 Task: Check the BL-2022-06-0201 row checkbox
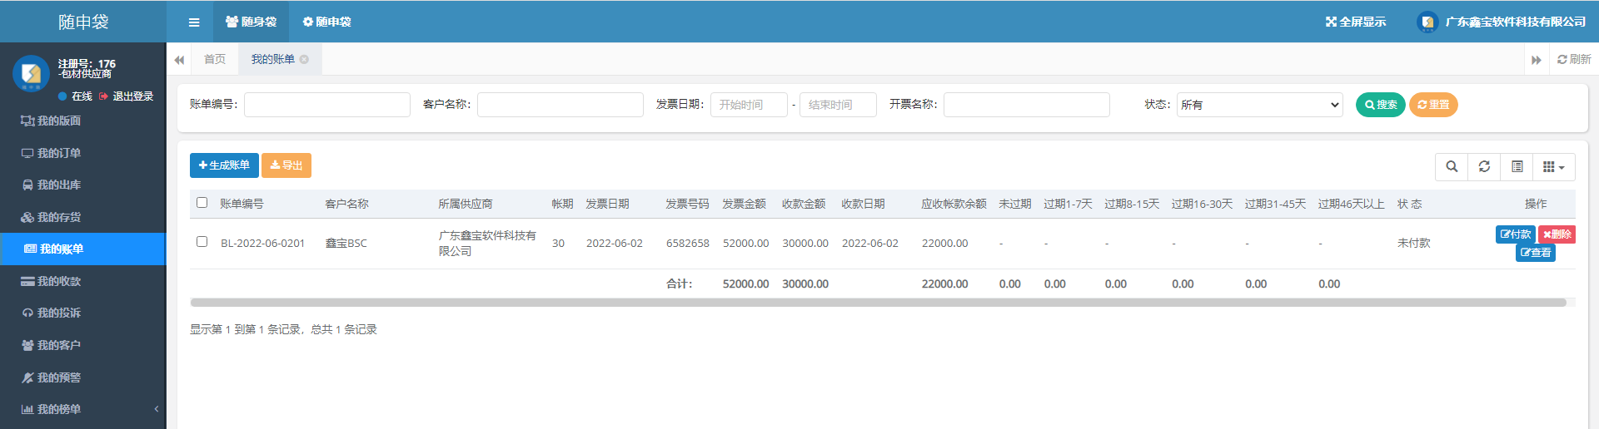pos(202,241)
